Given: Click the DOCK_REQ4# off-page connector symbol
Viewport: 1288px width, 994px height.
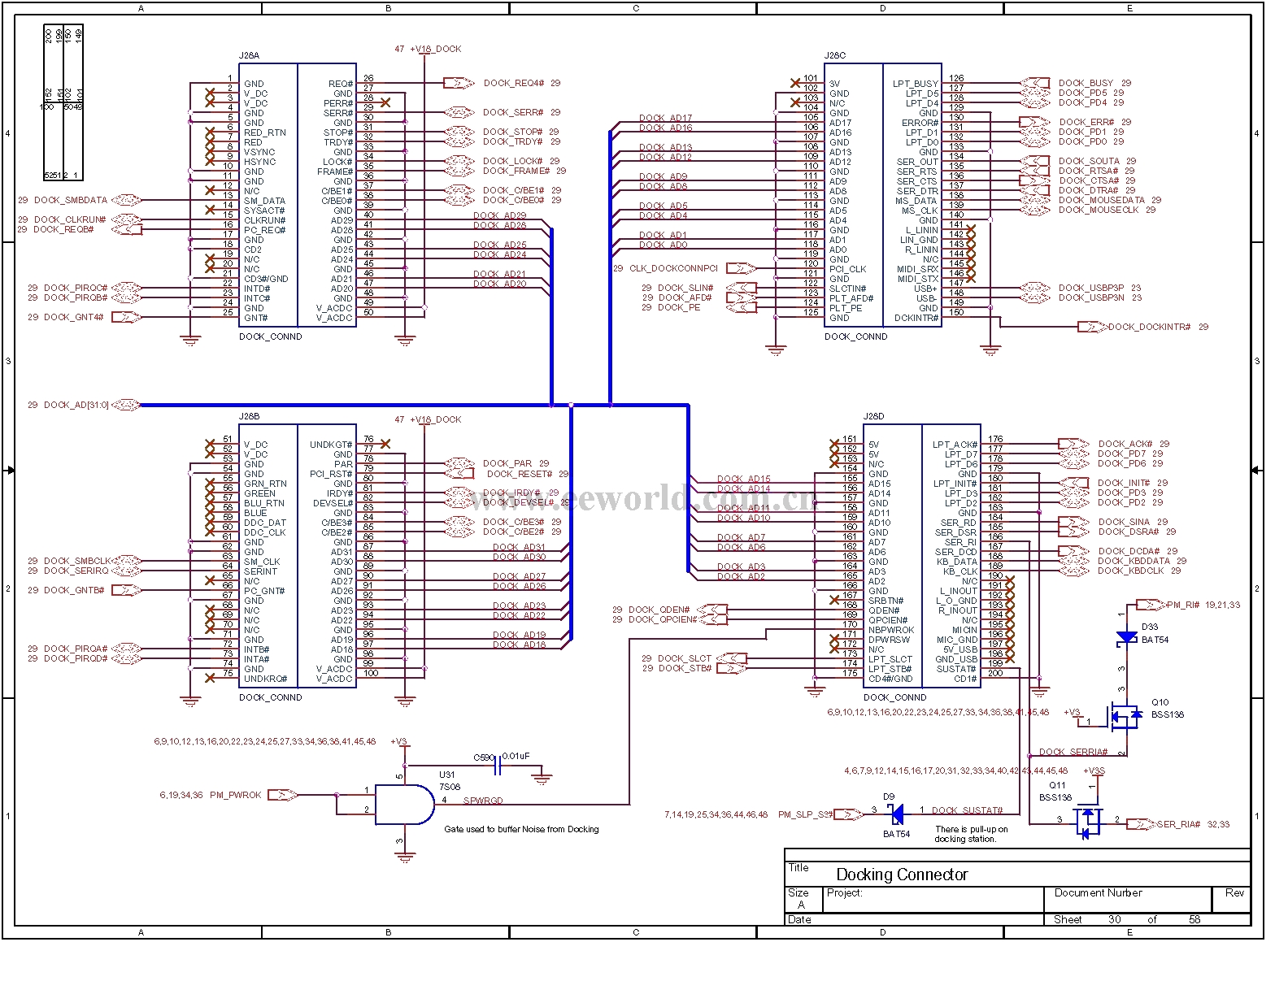Looking at the screenshot, I should 459,83.
